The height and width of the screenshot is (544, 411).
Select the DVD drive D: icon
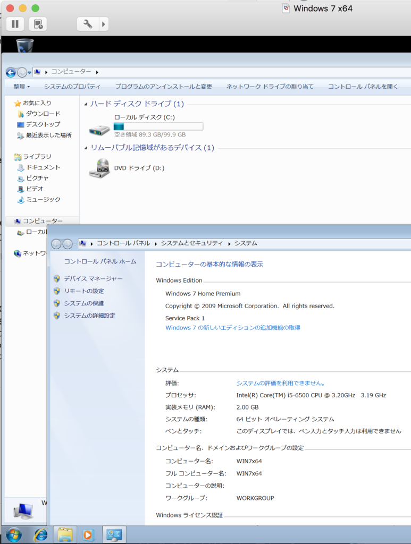[x=99, y=168]
